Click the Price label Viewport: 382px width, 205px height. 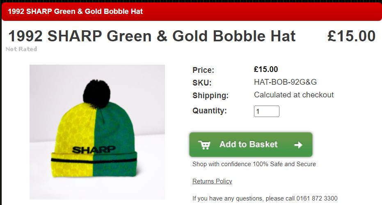(x=203, y=70)
